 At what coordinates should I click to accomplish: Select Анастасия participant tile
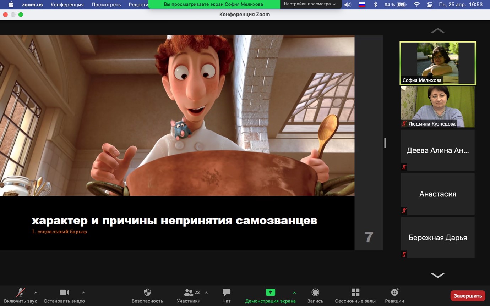coord(438,194)
